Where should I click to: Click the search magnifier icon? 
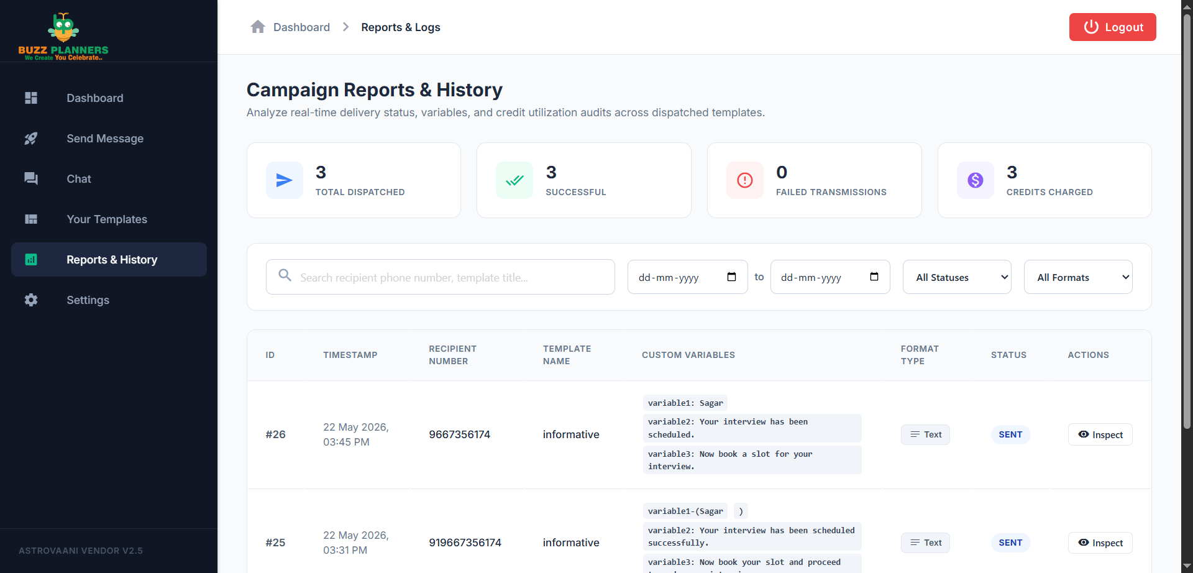coord(285,275)
